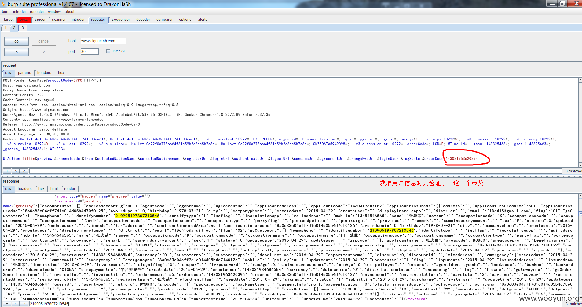Select the request hex tab
582x307 pixels.
[x=61, y=73]
